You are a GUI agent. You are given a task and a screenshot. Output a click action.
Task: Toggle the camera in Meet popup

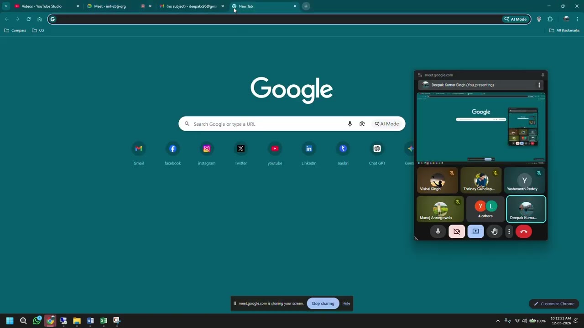[457, 231]
